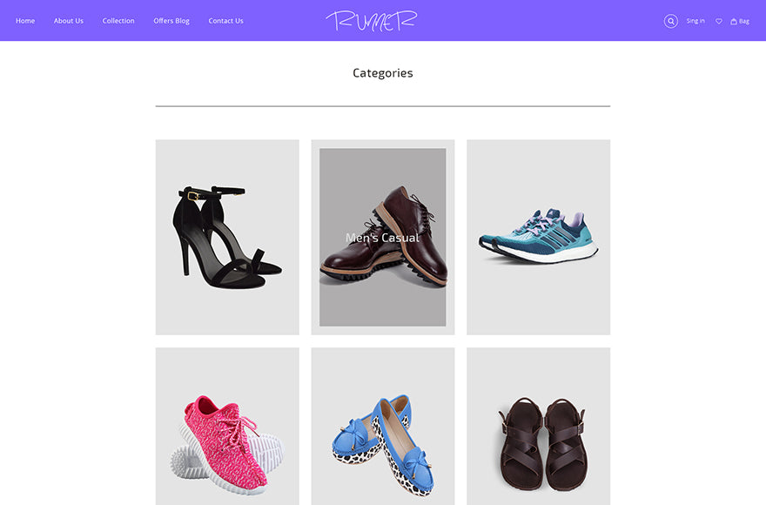
Task: Click the Categories heading
Action: (x=382, y=73)
